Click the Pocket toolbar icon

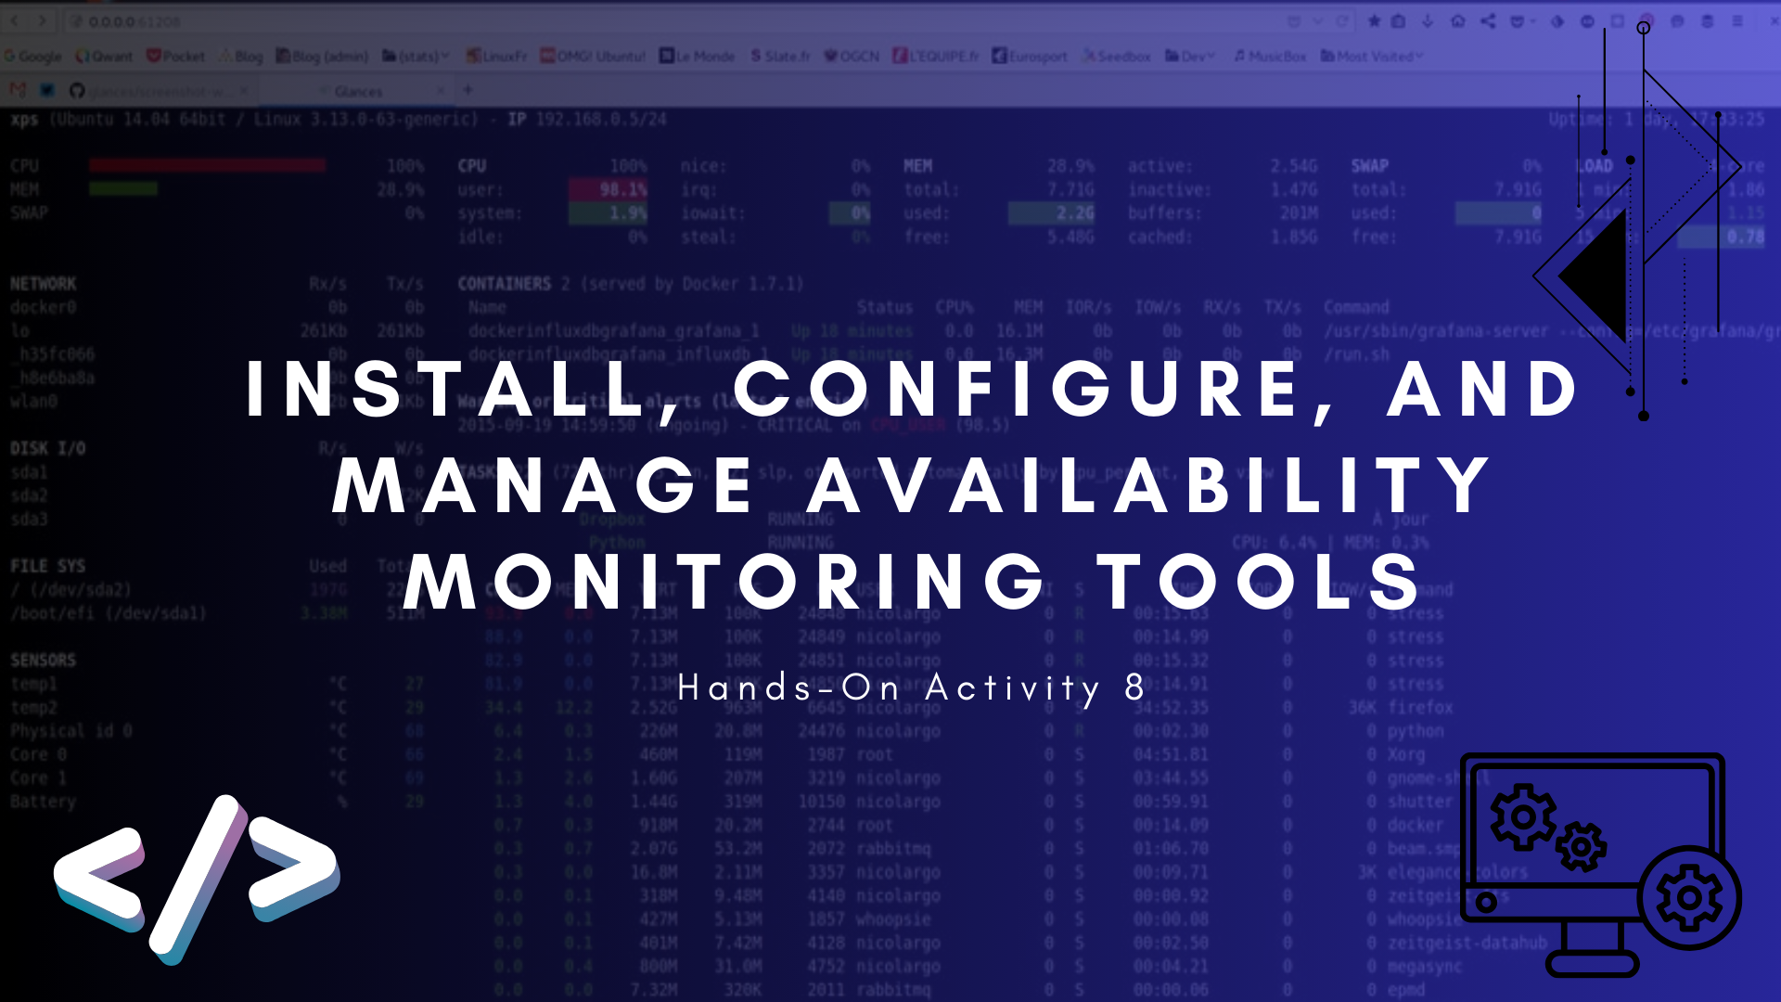[1518, 20]
